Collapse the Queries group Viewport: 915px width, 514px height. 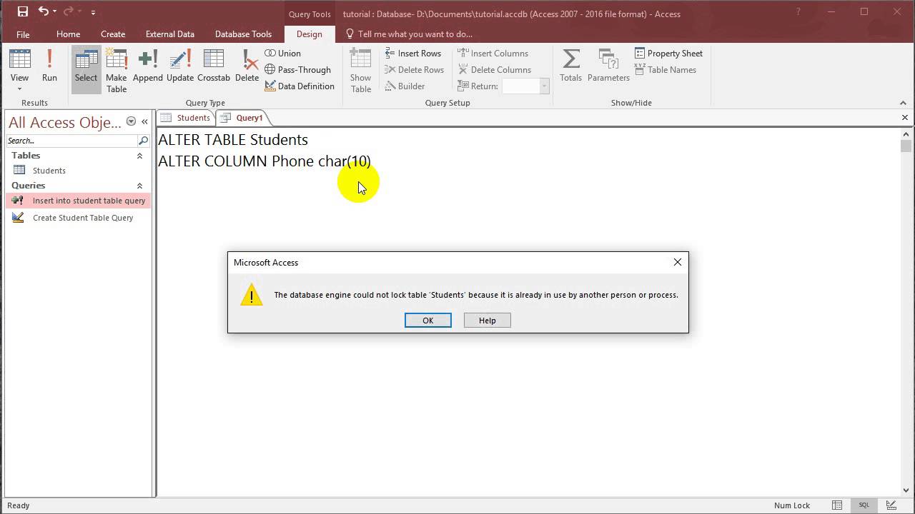[139, 185]
